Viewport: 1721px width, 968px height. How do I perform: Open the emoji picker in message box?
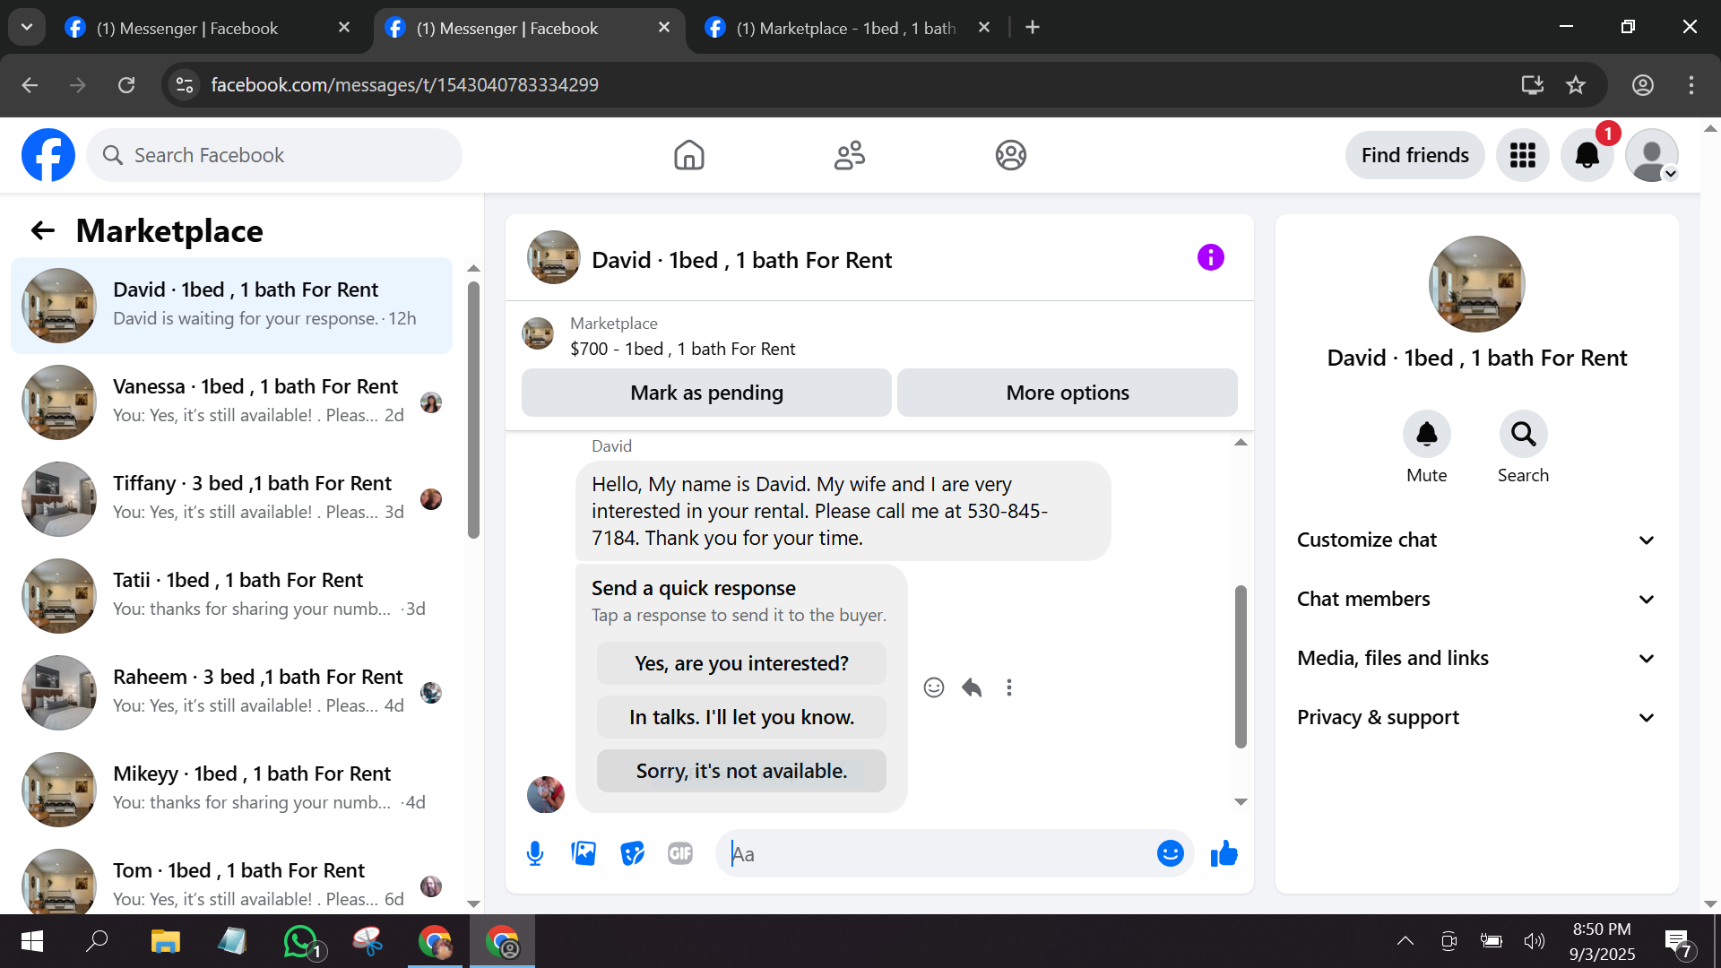point(1170,853)
